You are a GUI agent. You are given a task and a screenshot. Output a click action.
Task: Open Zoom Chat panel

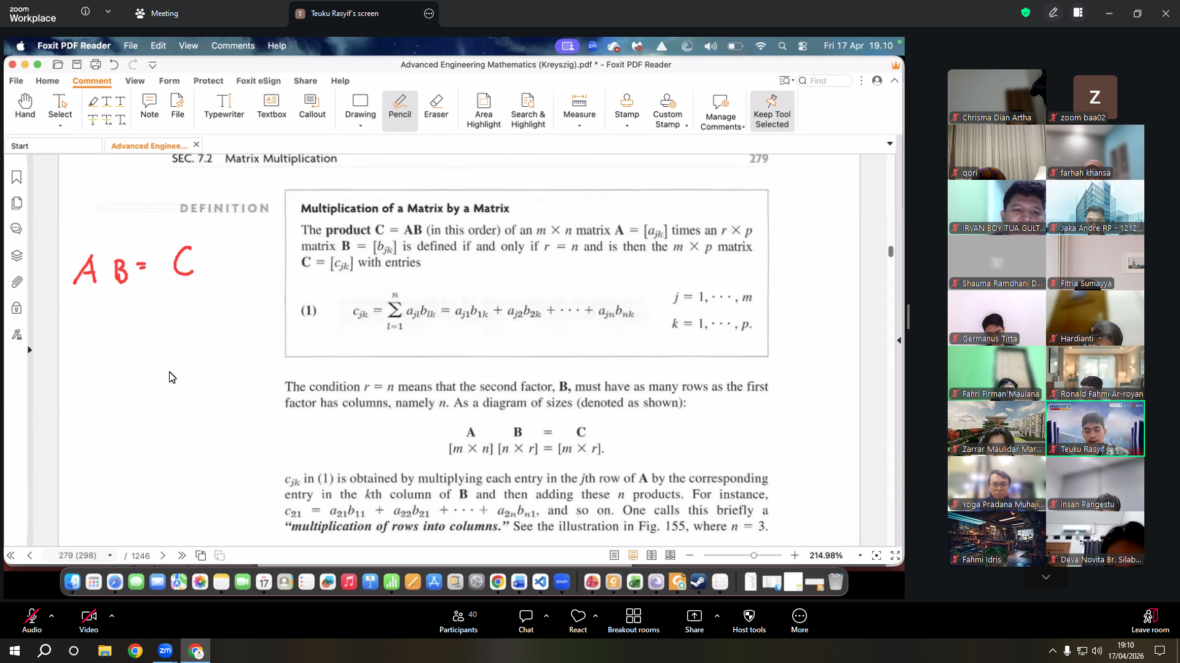click(526, 621)
